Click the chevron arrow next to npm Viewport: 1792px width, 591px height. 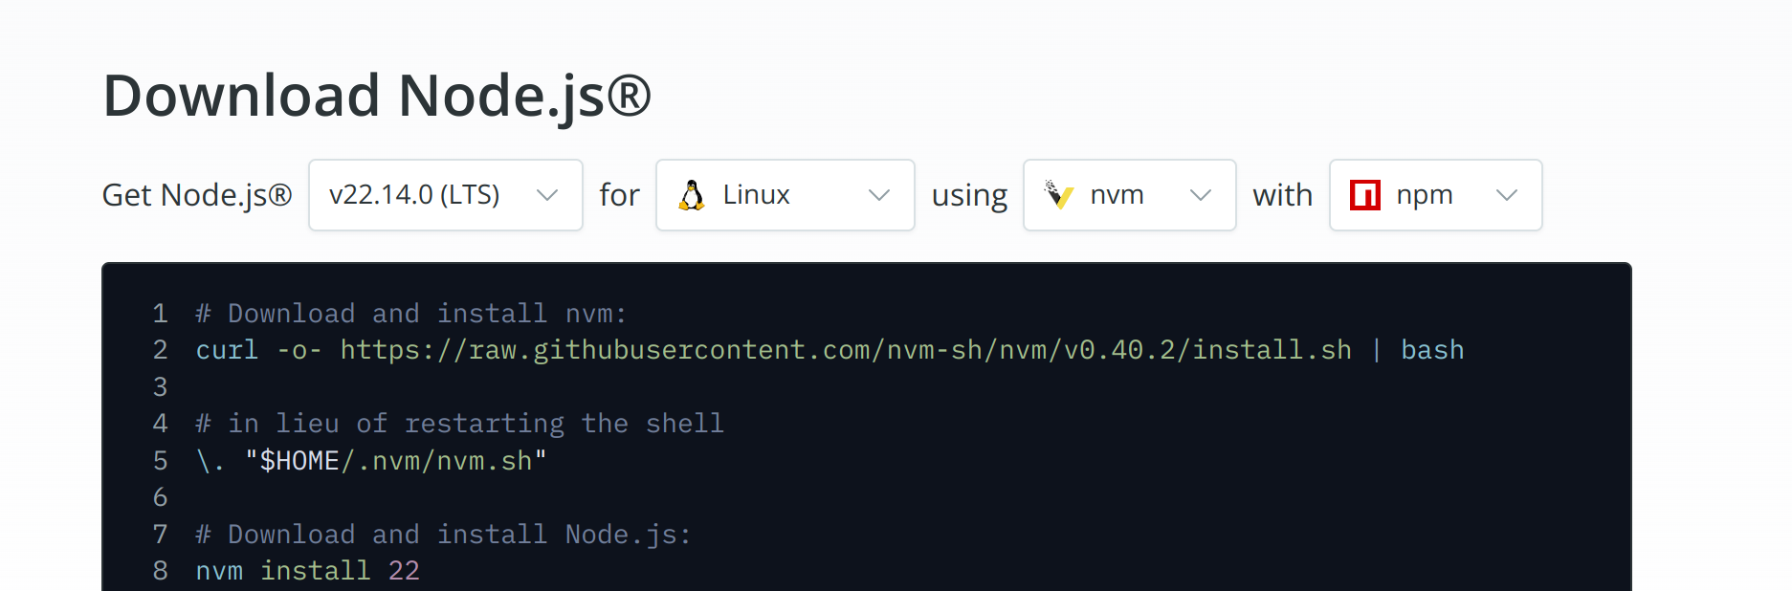(x=1507, y=195)
